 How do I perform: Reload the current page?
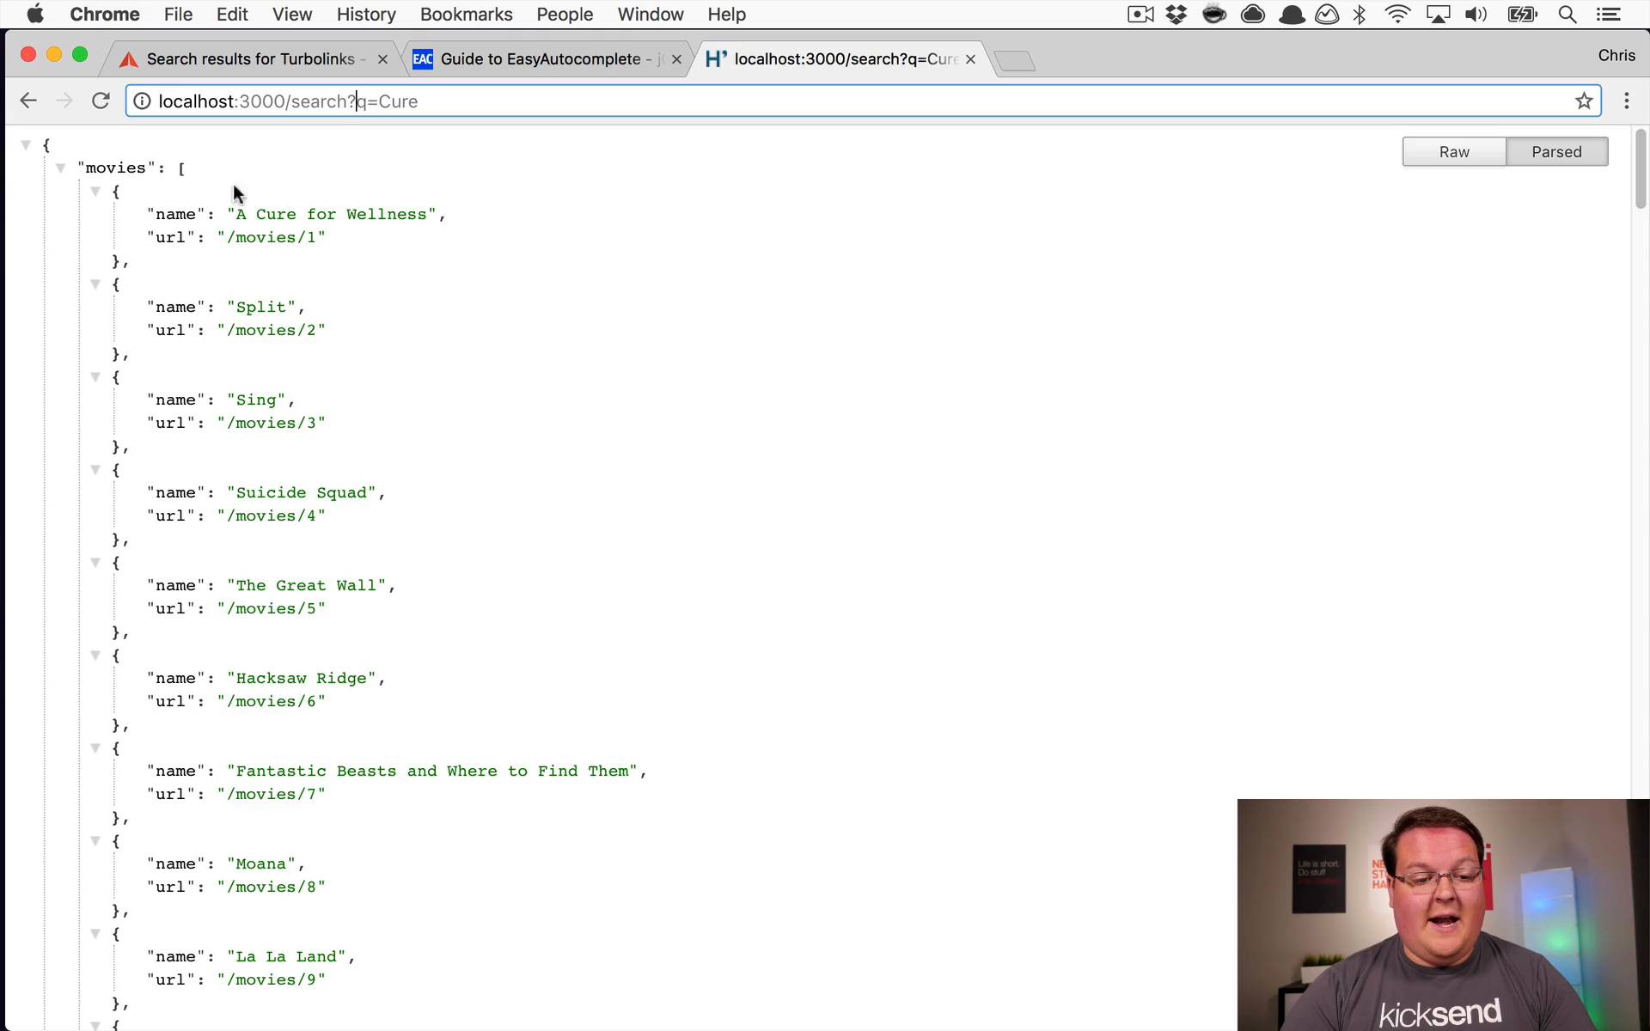coord(101,101)
